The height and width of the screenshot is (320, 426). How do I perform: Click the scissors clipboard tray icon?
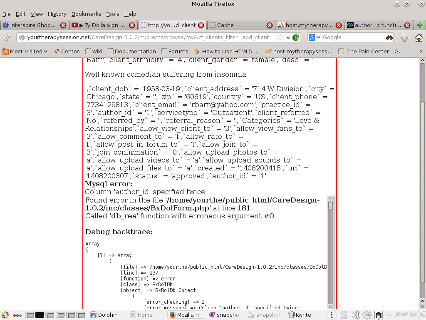click(344, 315)
